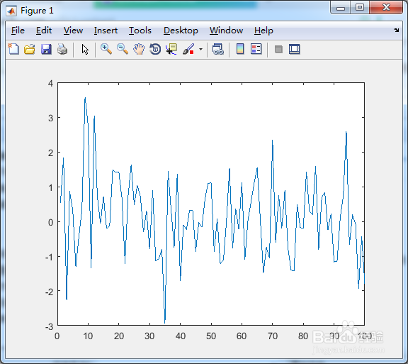Viewport: 408px width, 364px height.
Task: Select the Edit Plot arrow tool
Action: point(85,49)
